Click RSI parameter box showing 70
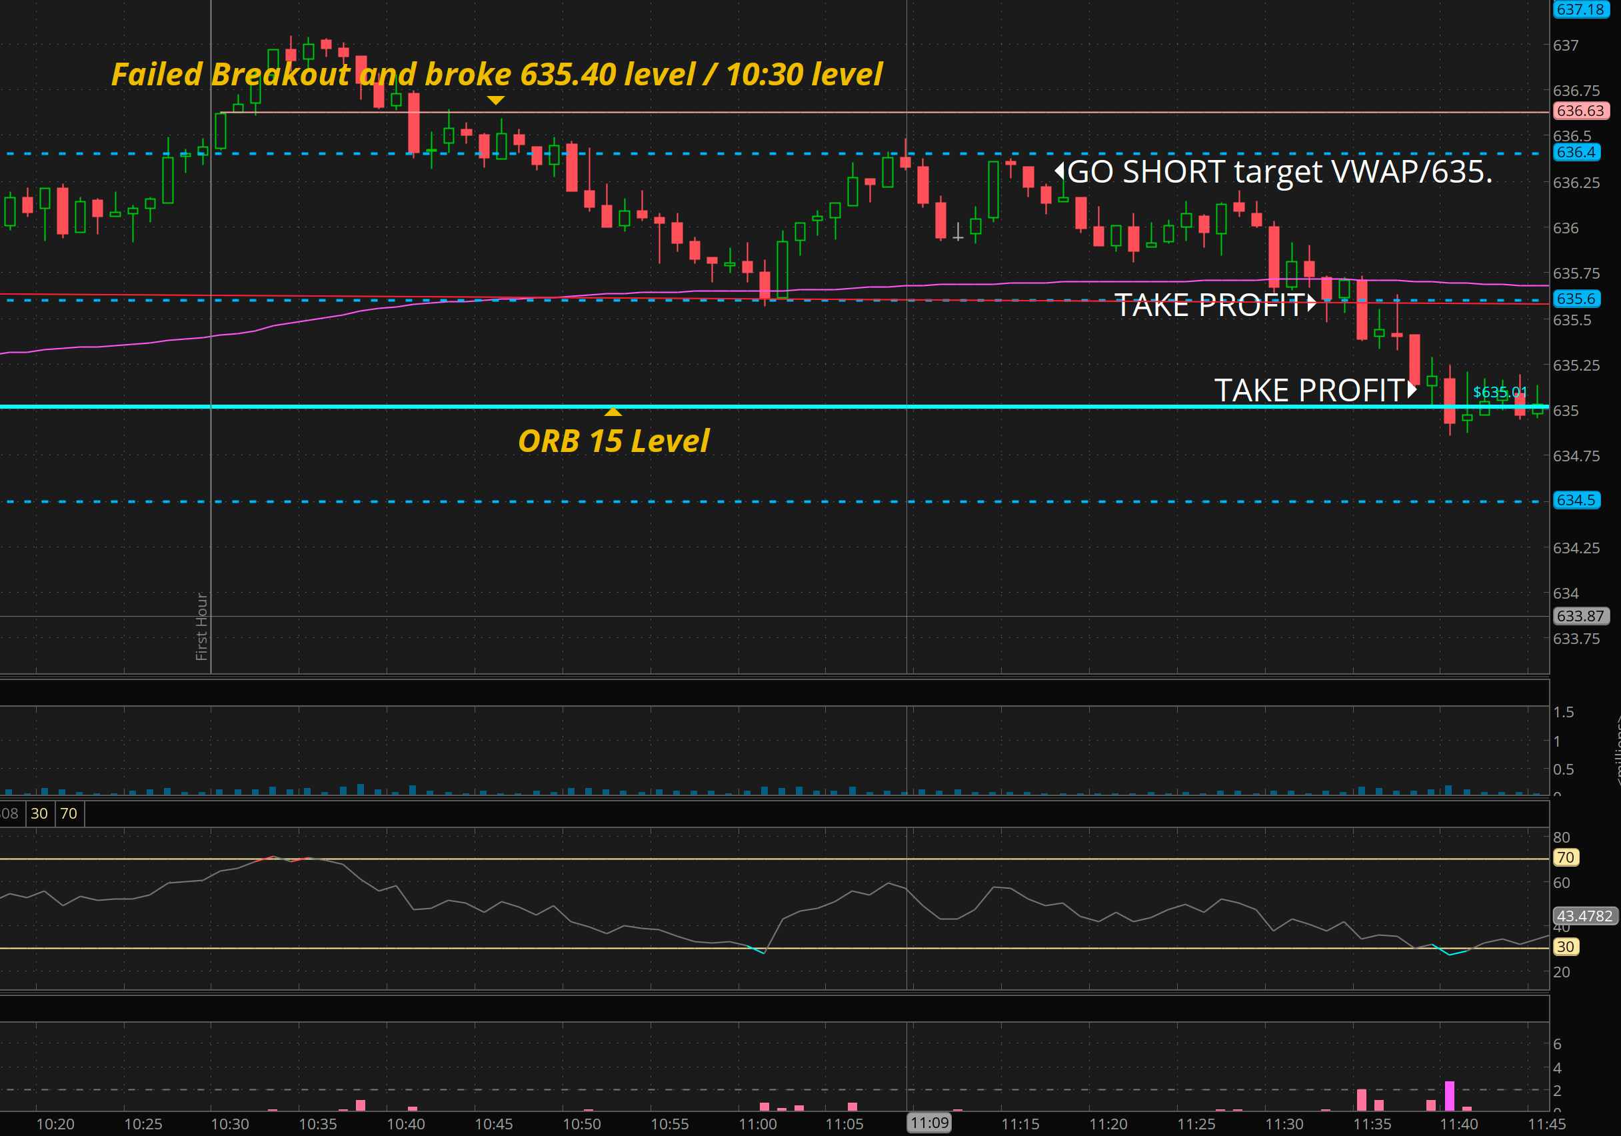The height and width of the screenshot is (1136, 1621). [69, 813]
